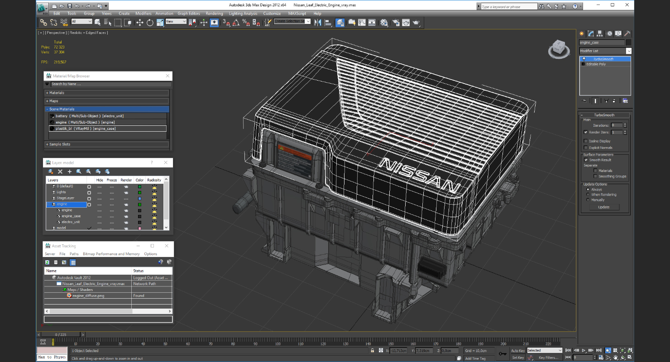Click Bind to Space Warp icon
This screenshot has width=670, height=362.
point(64,22)
